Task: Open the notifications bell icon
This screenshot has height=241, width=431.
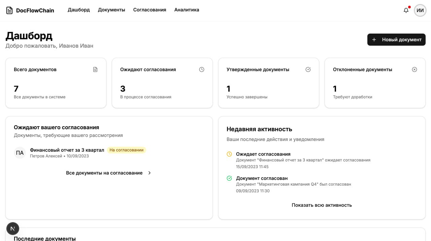Action: point(406,10)
